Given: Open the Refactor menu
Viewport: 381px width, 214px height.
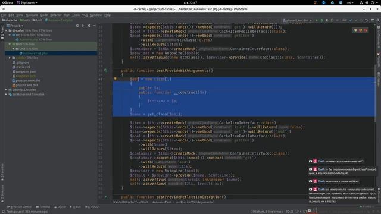Looking at the screenshot, I should pos(55,15).
